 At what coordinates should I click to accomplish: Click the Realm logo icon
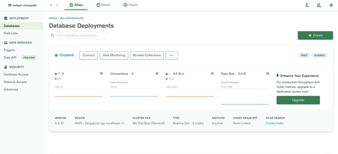coord(98,5)
